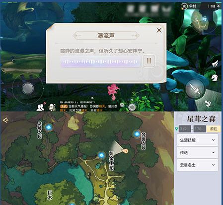Select the 灵犀入口 teleport point

point(49,127)
